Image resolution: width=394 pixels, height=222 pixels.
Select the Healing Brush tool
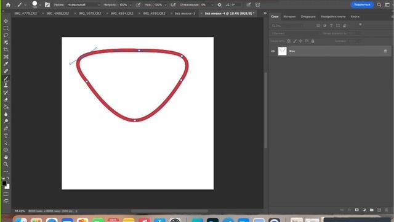click(6, 71)
